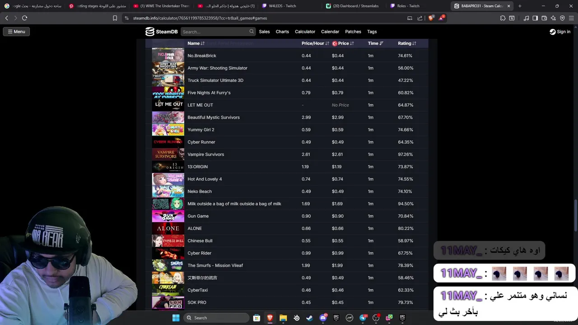Viewport: 578px width, 325px height.
Task: Open Leo AI sparkle icon
Action: click(553, 18)
